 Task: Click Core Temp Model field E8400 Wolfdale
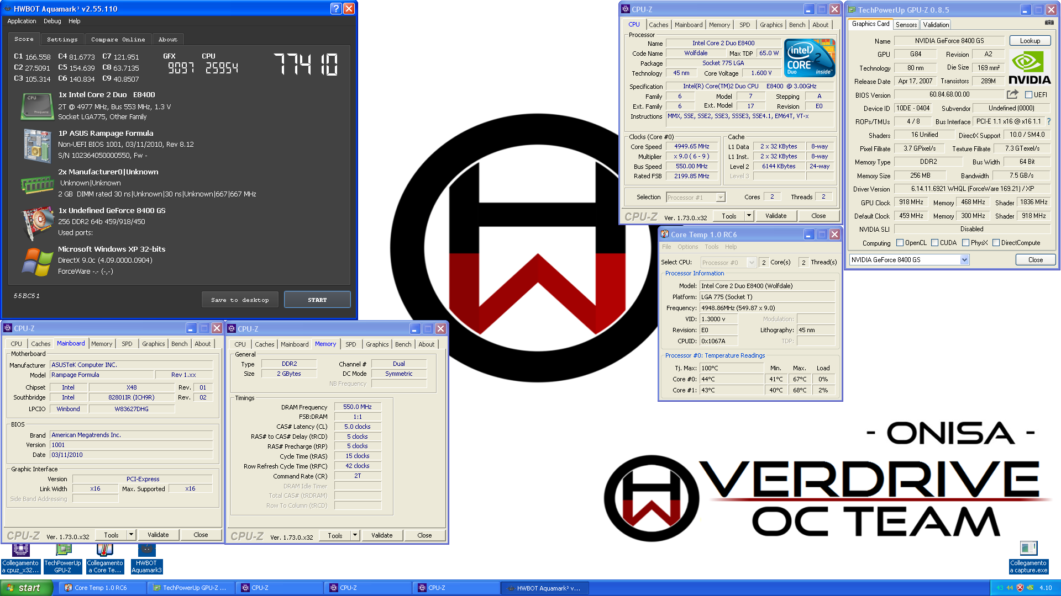click(x=767, y=286)
